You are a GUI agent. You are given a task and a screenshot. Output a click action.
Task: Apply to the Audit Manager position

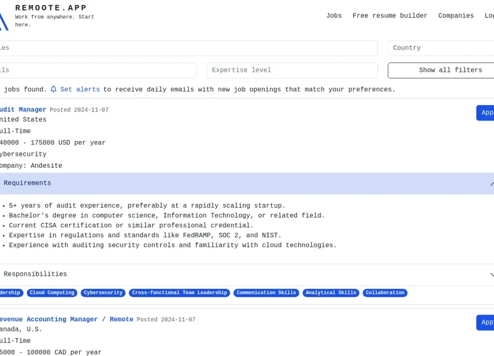coord(487,112)
